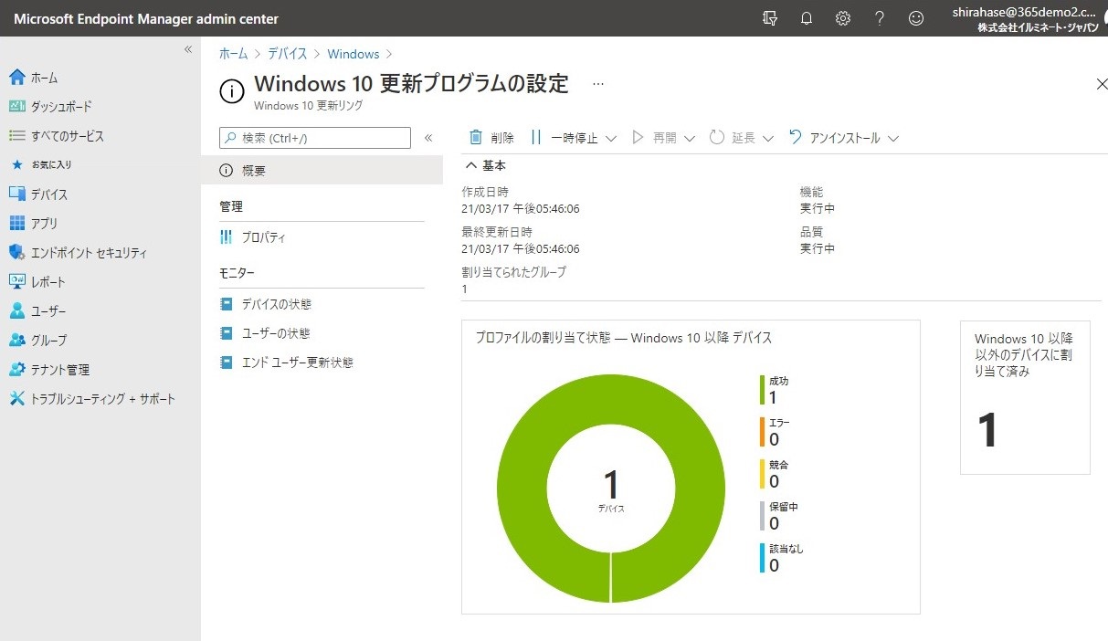
Task: Click the orange エラー legend swatch
Action: pos(762,431)
